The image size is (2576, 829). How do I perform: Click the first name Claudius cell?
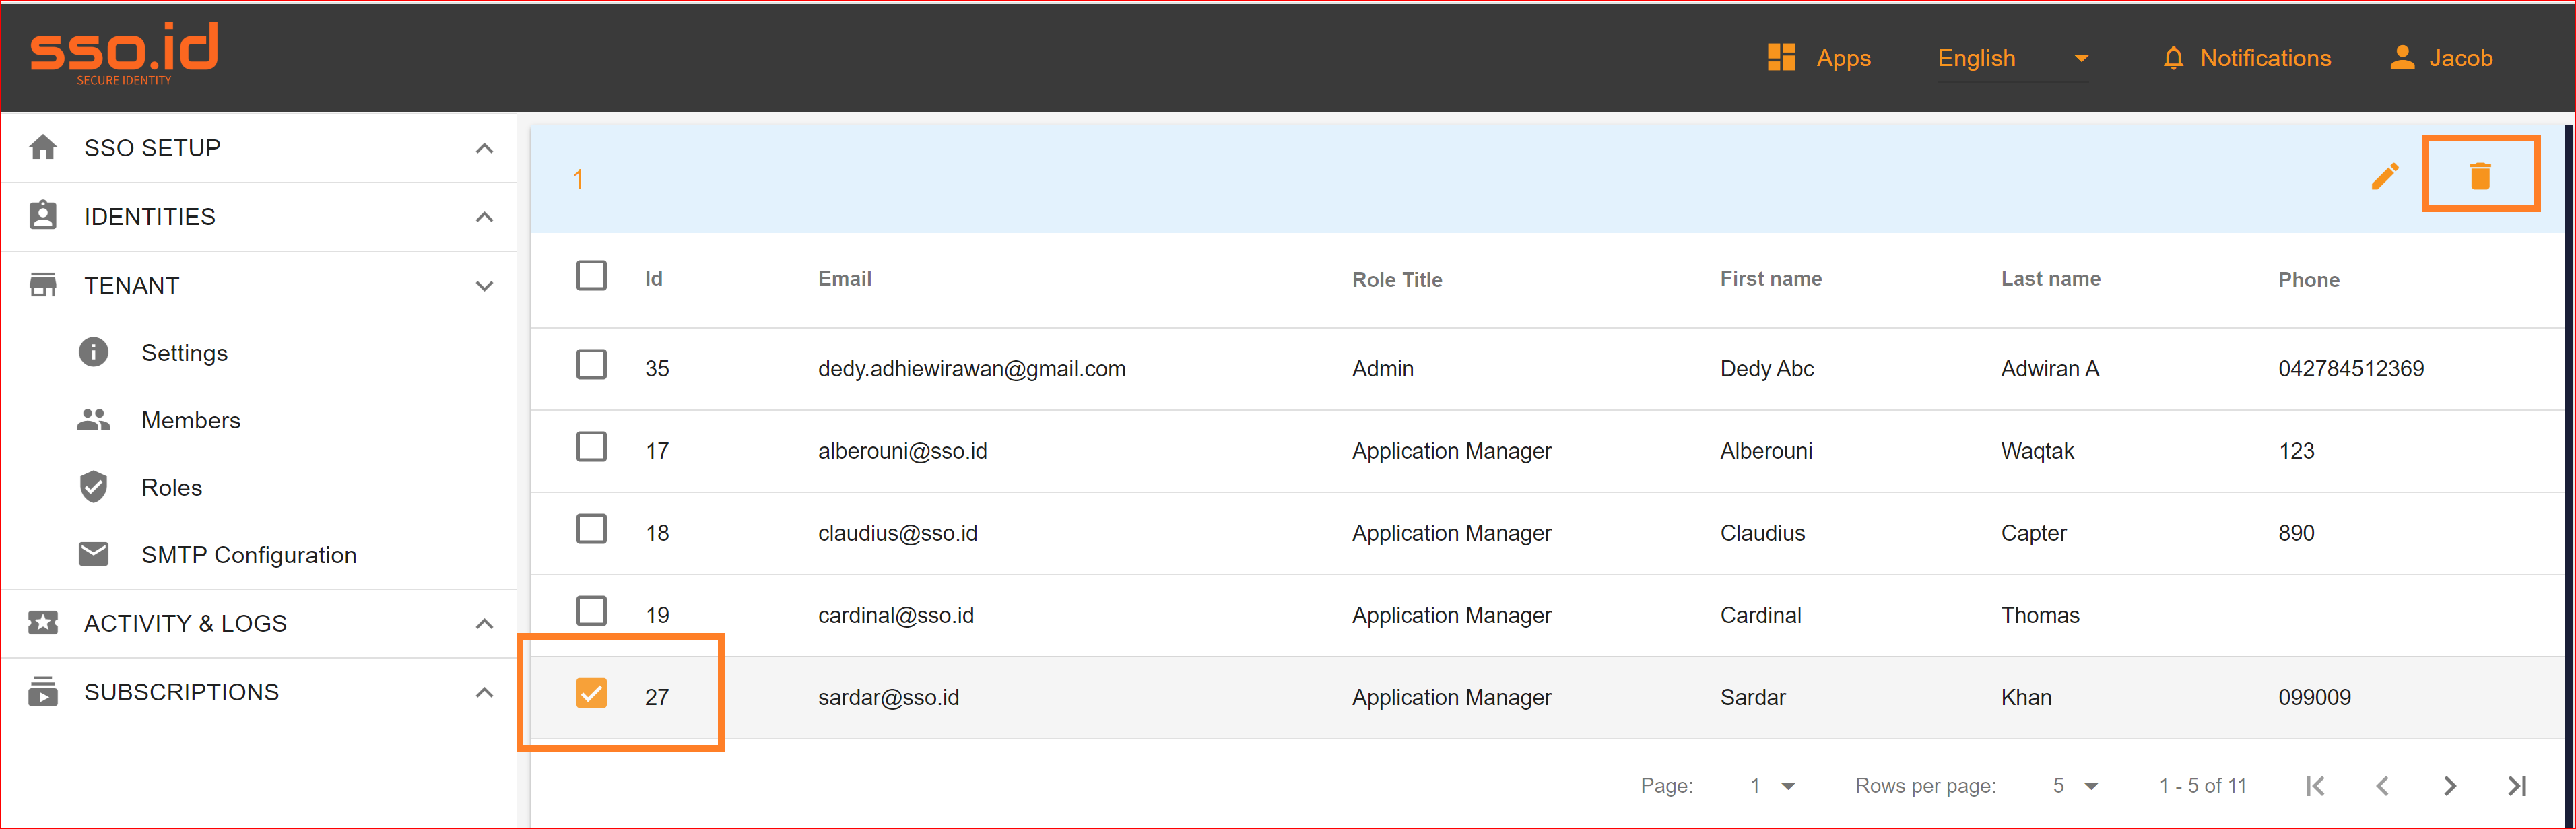(x=1762, y=533)
